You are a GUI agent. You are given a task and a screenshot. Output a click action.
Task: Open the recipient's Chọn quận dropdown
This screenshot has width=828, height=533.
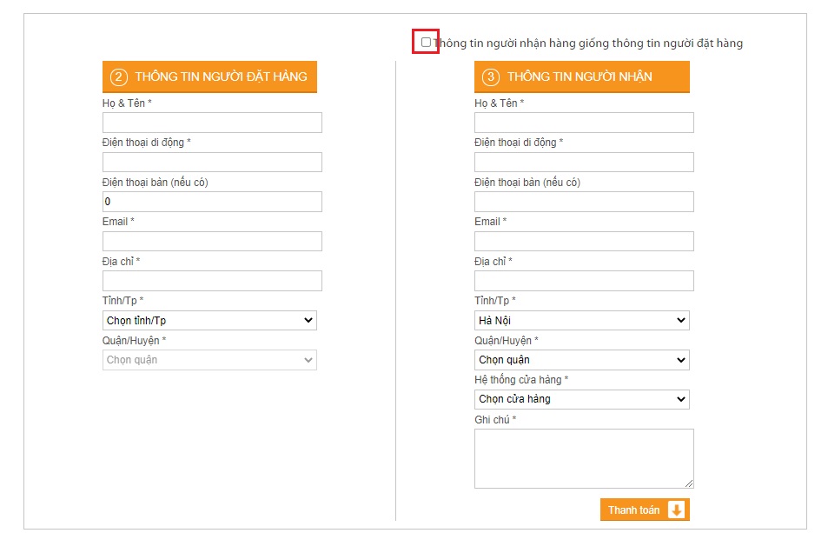582,360
